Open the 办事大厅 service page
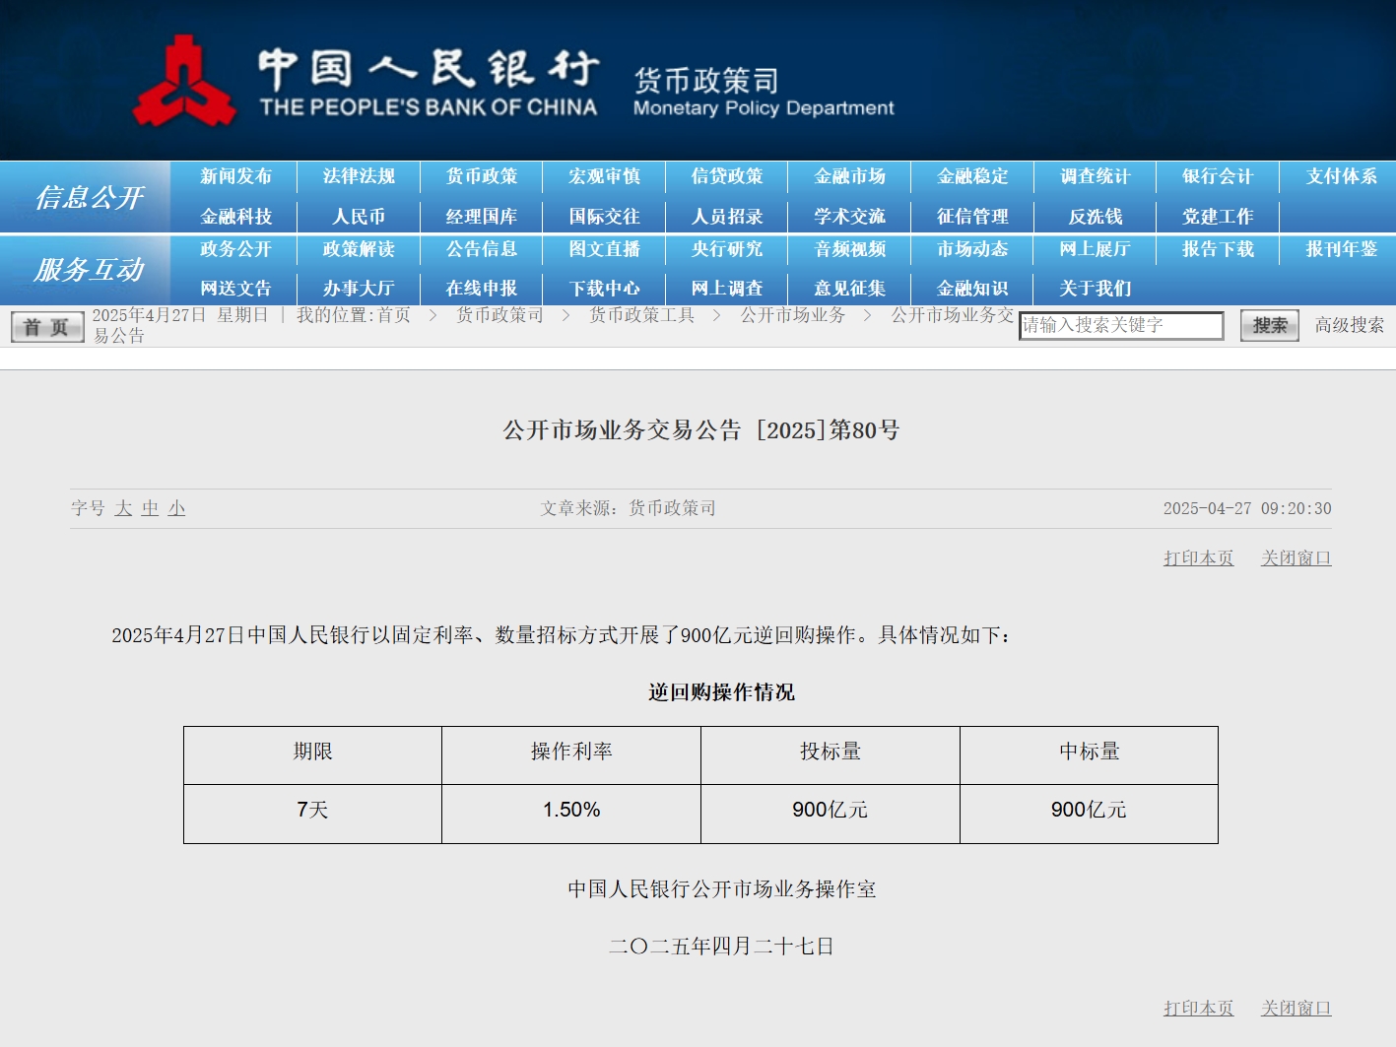Image resolution: width=1396 pixels, height=1047 pixels. (x=359, y=289)
